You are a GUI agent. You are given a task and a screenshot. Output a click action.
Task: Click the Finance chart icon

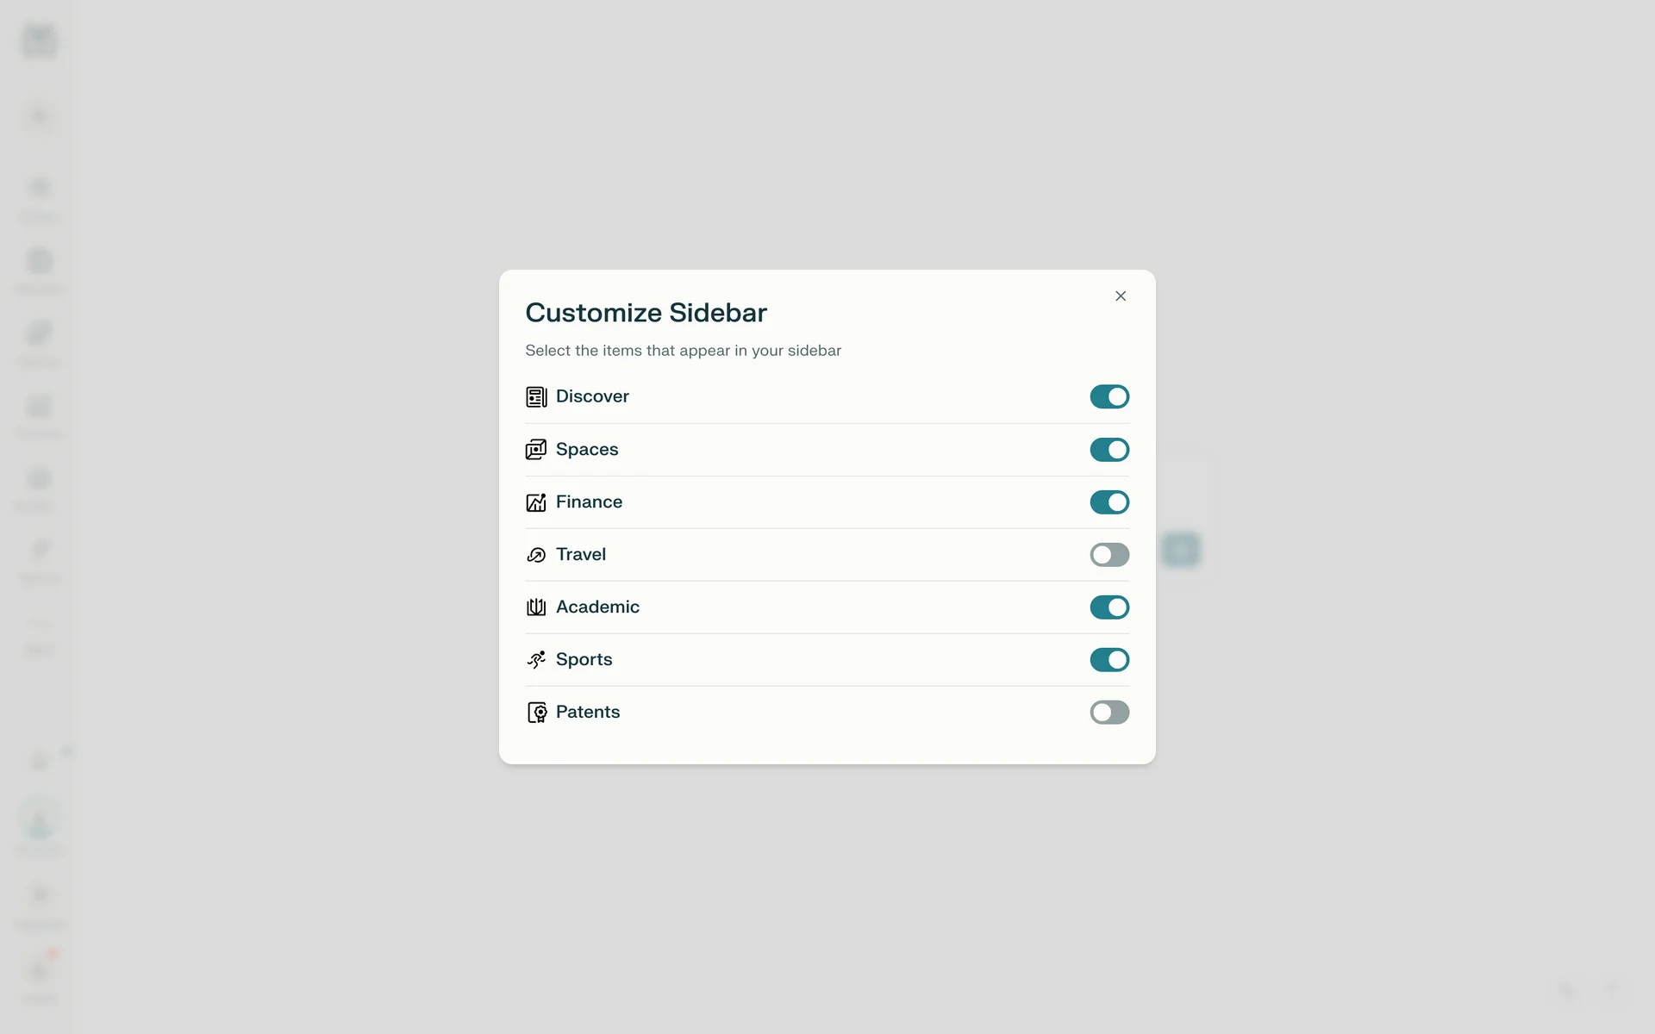(x=536, y=502)
